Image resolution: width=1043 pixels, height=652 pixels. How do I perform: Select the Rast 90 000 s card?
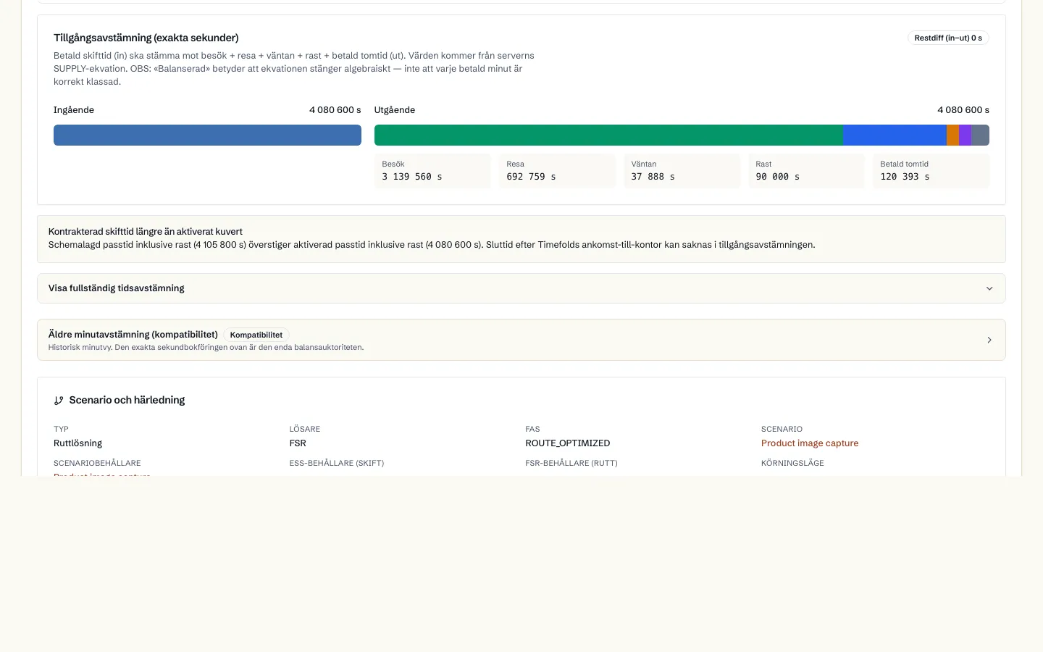click(x=806, y=171)
